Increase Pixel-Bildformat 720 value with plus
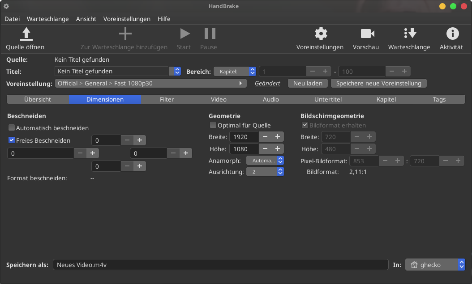Image resolution: width=472 pixels, height=284 pixels. [x=458, y=161]
